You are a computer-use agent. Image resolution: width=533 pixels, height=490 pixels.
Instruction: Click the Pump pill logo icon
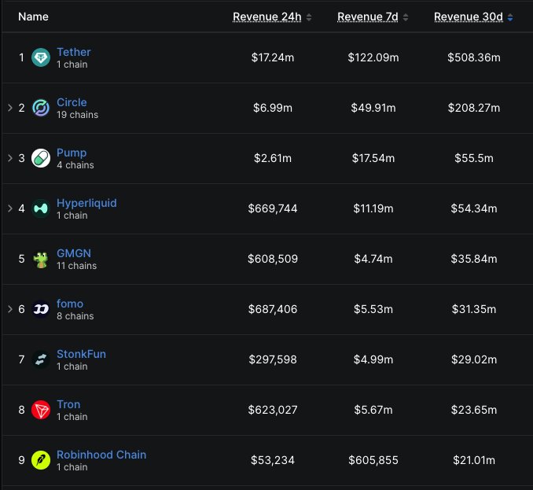[41, 158]
